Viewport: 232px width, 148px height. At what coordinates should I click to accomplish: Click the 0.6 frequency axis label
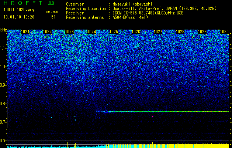pos(3,141)
